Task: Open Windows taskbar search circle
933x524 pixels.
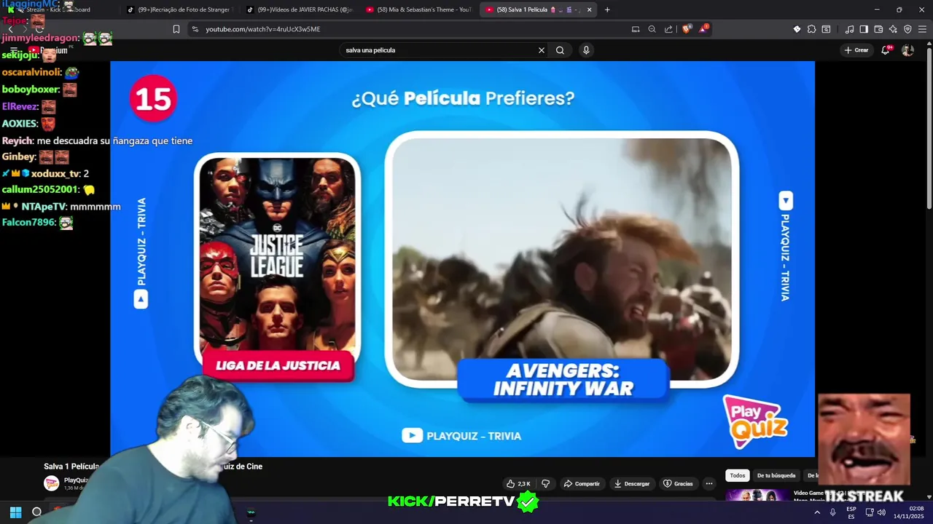Action: point(36,512)
